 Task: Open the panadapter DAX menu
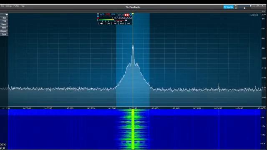coord(4,34)
